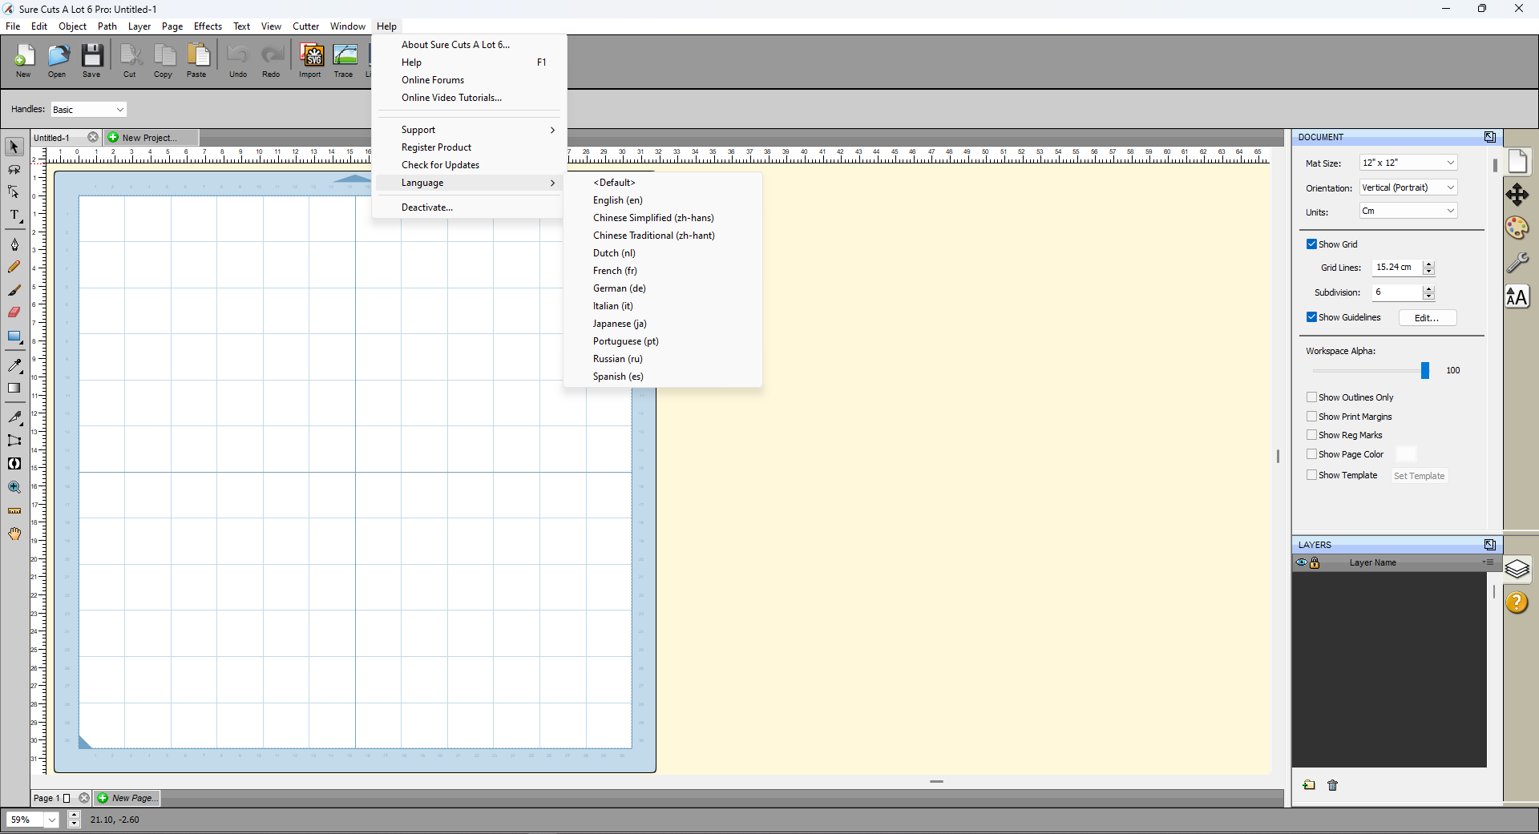Select the Pen nib drawing tool

14,244
